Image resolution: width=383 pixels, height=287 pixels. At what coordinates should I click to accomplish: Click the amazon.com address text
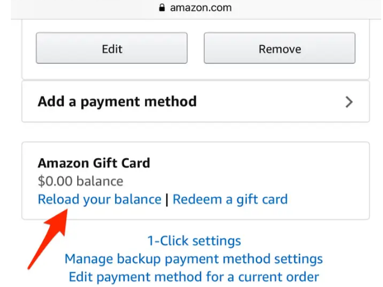click(x=201, y=8)
